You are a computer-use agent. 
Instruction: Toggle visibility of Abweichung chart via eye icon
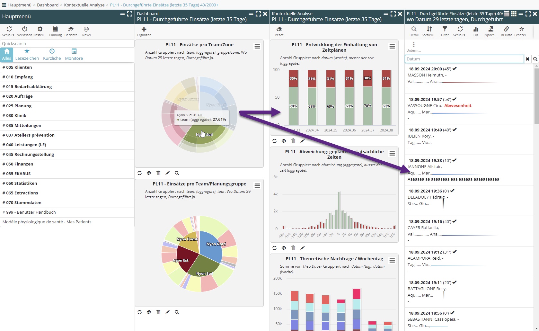tap(284, 248)
